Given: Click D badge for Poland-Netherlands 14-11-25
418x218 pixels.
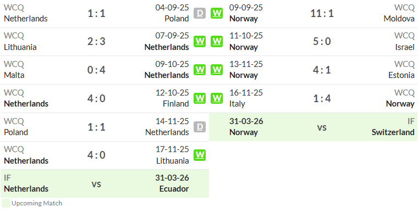Looking at the screenshot, I should 200,127.
